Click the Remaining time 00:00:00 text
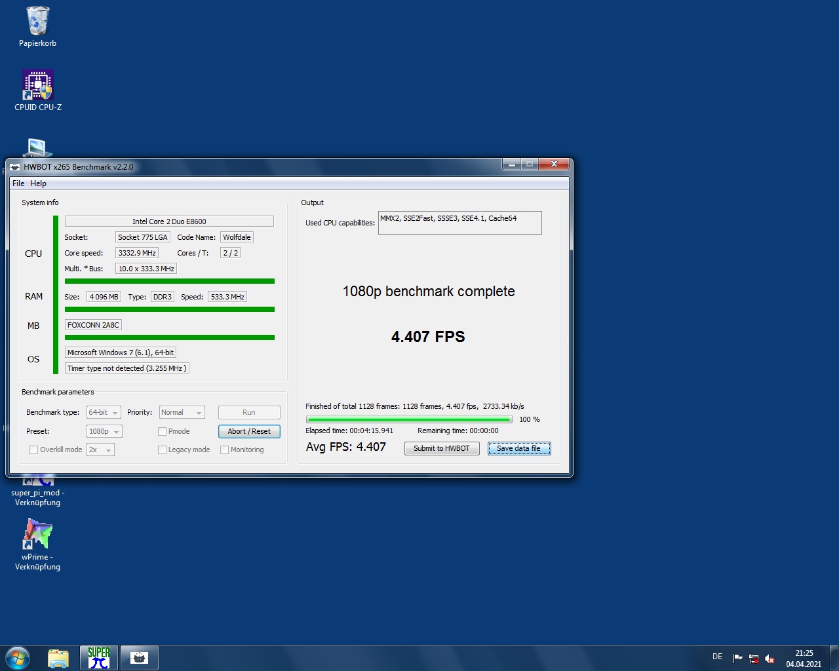Viewport: 839px width, 671px height. (x=458, y=431)
